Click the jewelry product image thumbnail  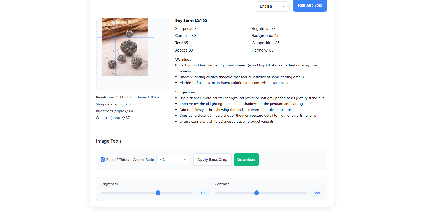click(125, 47)
